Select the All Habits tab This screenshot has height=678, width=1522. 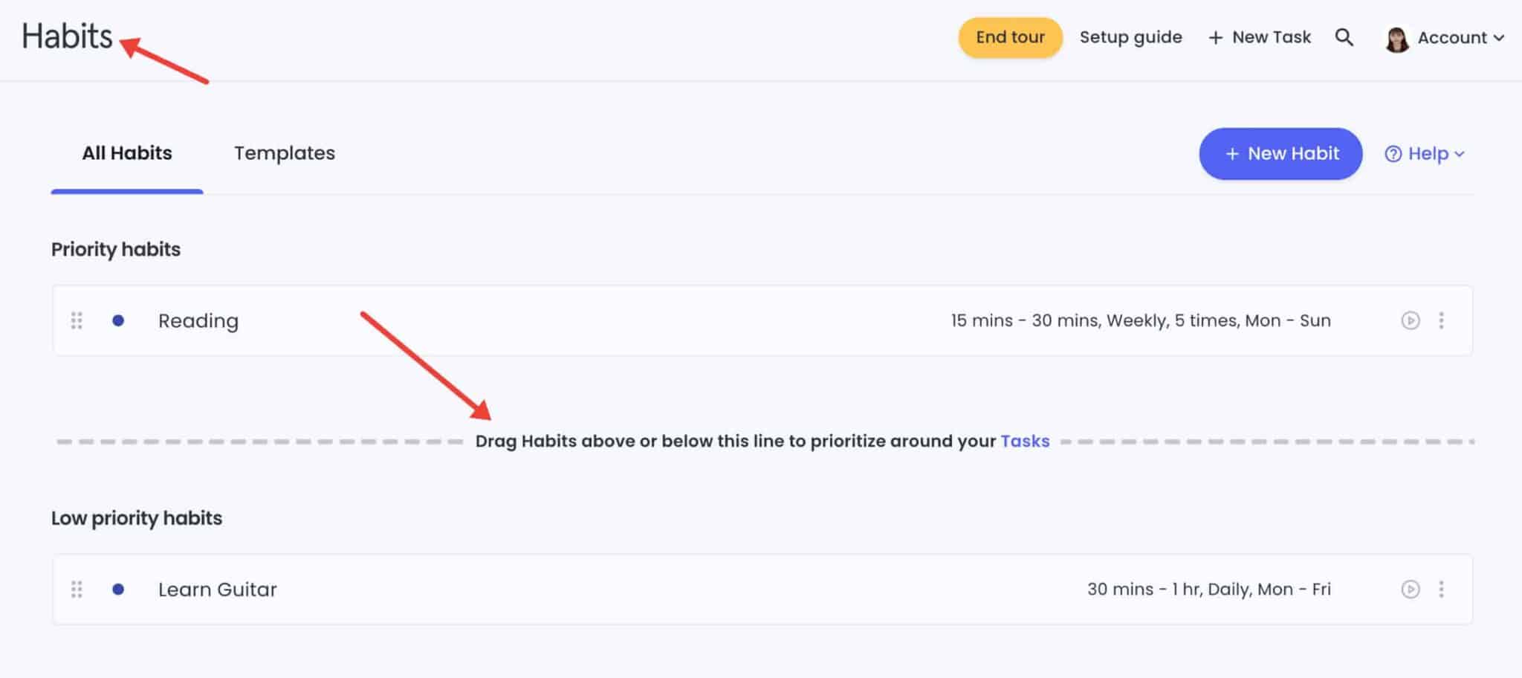pyautogui.click(x=126, y=153)
